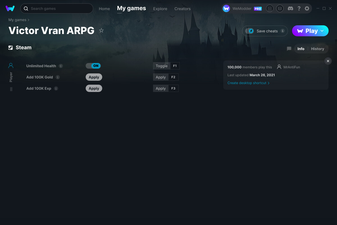Toggle the Save cheats switch
This screenshot has height=225, width=337.
pos(249,31)
